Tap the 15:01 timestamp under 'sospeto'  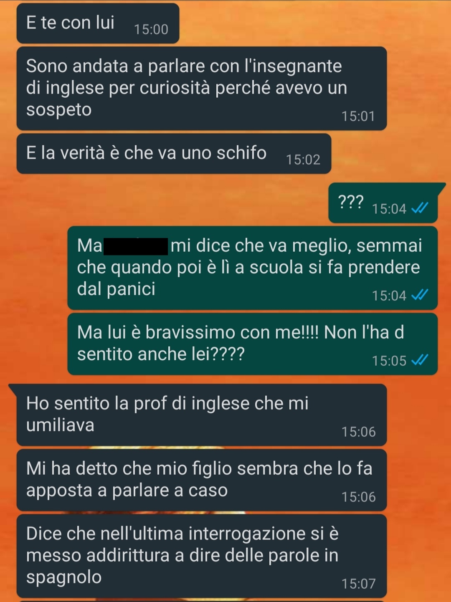click(x=358, y=116)
